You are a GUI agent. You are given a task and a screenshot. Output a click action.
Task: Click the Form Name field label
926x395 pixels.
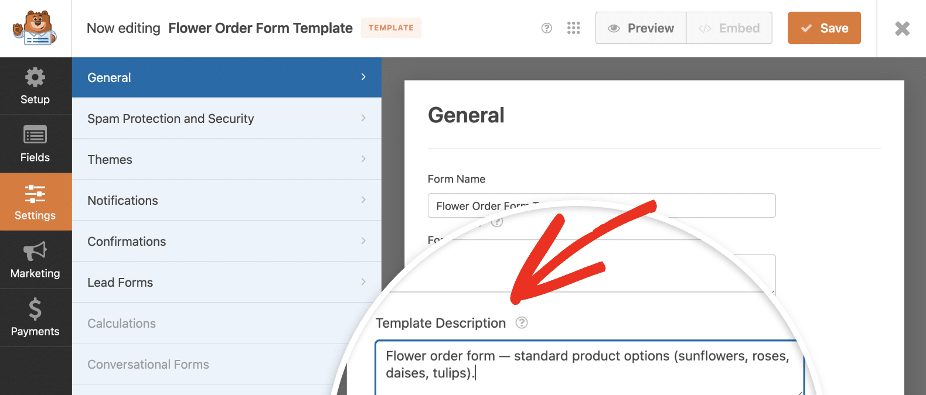pos(457,179)
